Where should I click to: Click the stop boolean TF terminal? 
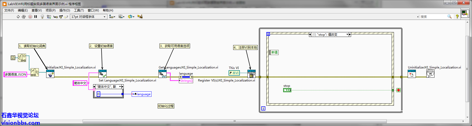[x=287, y=90]
